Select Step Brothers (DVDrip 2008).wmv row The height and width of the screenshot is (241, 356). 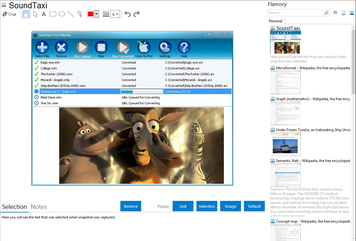[132, 86]
